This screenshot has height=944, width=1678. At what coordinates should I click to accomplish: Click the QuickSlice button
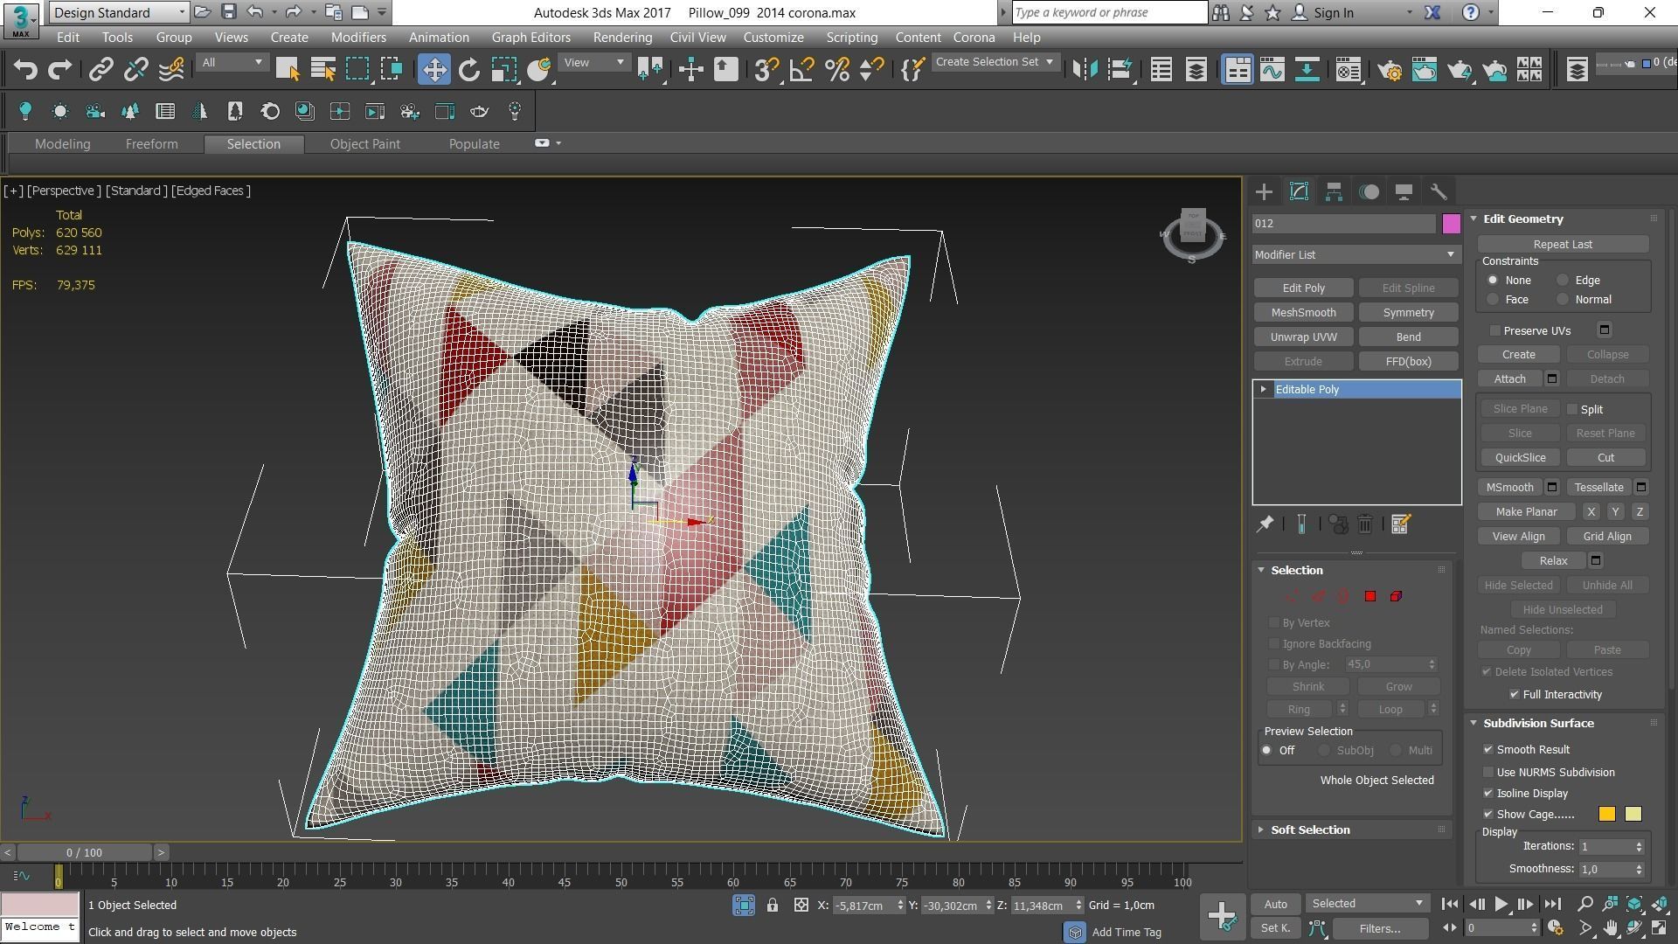pyautogui.click(x=1520, y=458)
